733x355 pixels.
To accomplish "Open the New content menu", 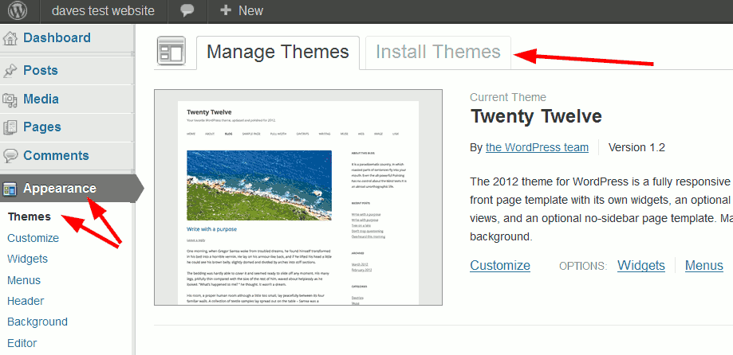I will [x=242, y=10].
